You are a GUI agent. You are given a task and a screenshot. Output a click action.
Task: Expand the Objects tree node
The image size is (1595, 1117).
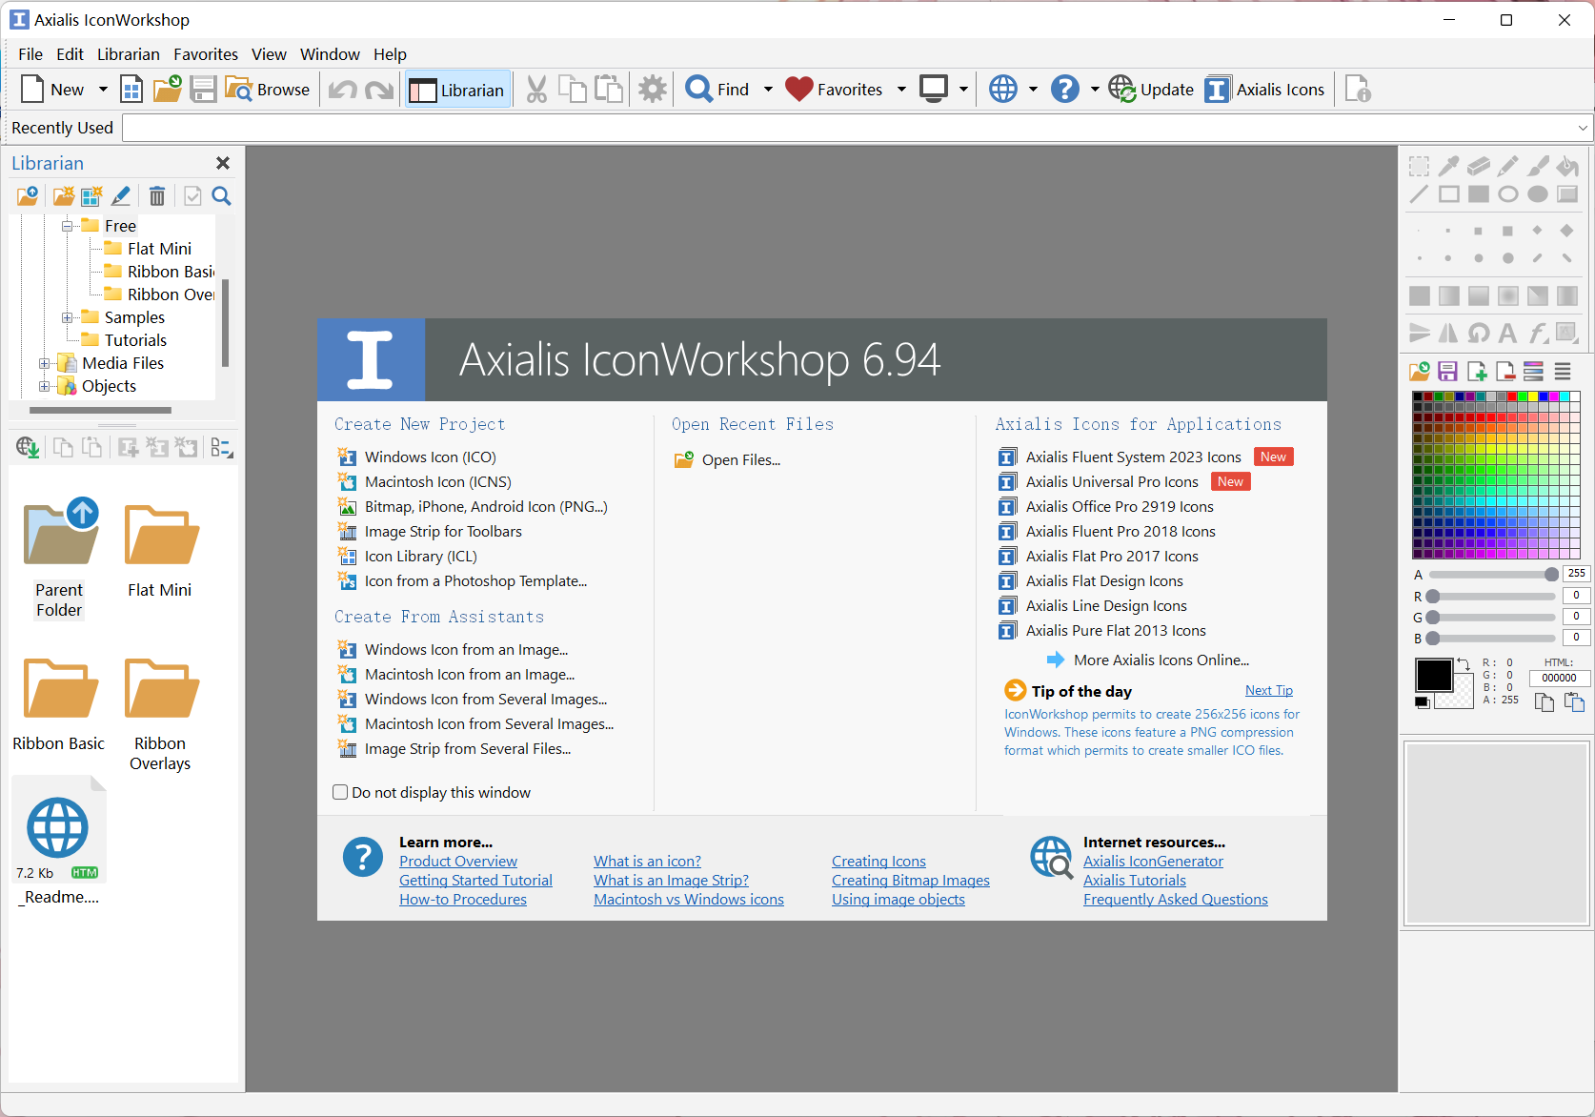45,386
